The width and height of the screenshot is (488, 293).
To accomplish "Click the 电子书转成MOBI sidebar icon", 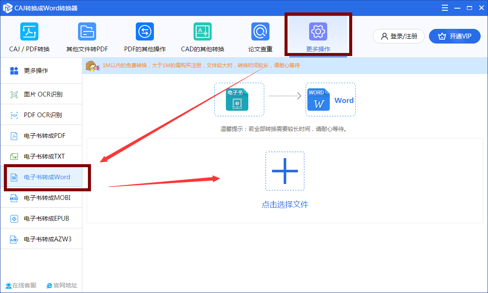I will pos(14,198).
